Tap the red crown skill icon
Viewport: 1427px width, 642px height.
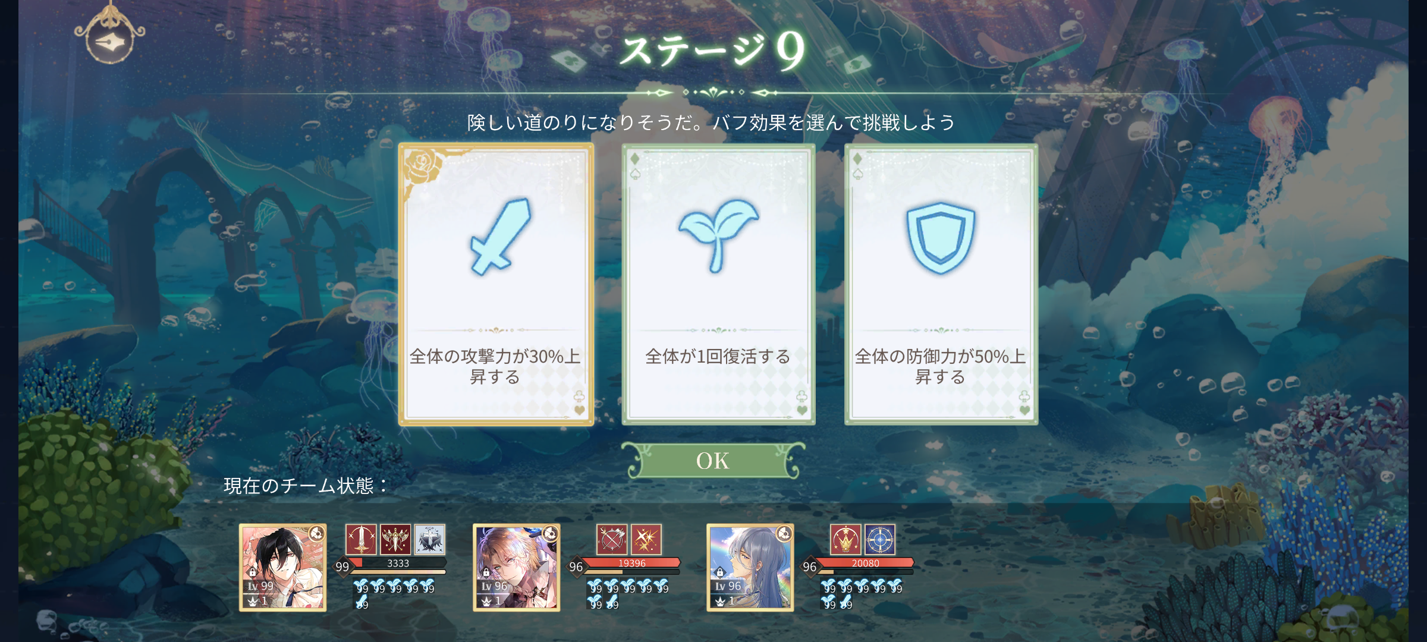click(845, 539)
